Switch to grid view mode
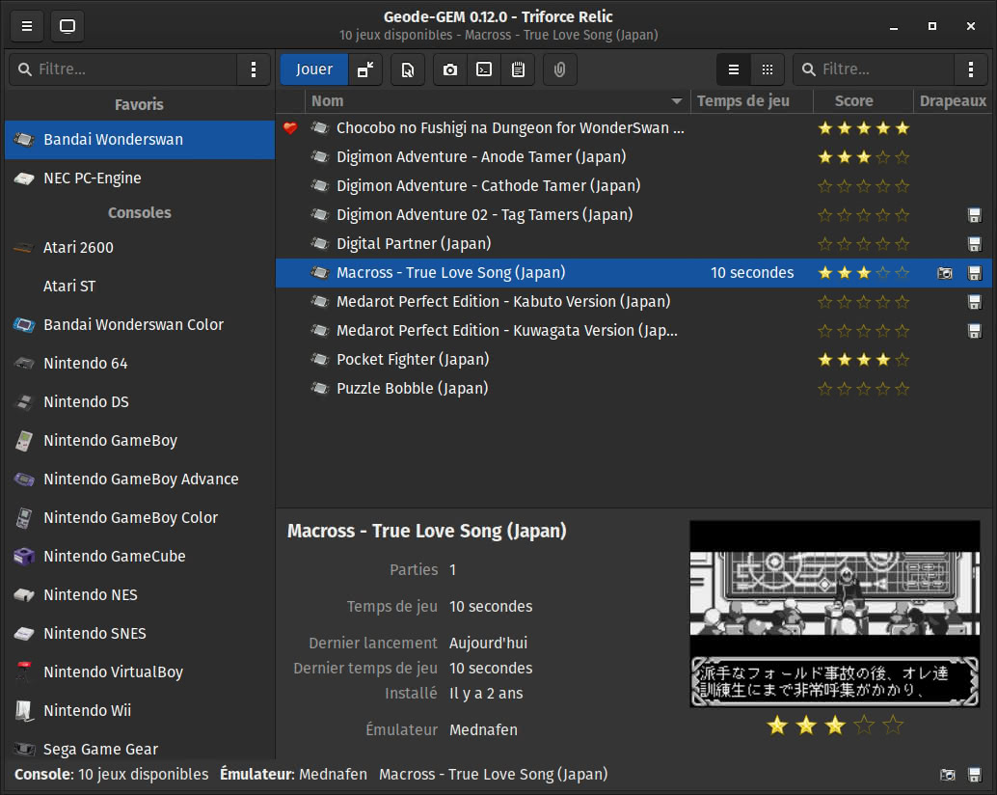The width and height of the screenshot is (997, 795). pos(768,69)
